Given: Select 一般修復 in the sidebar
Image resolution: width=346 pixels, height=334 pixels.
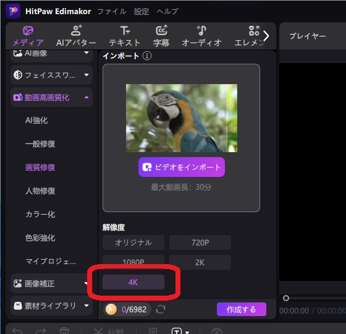Looking at the screenshot, I should pyautogui.click(x=40, y=143).
